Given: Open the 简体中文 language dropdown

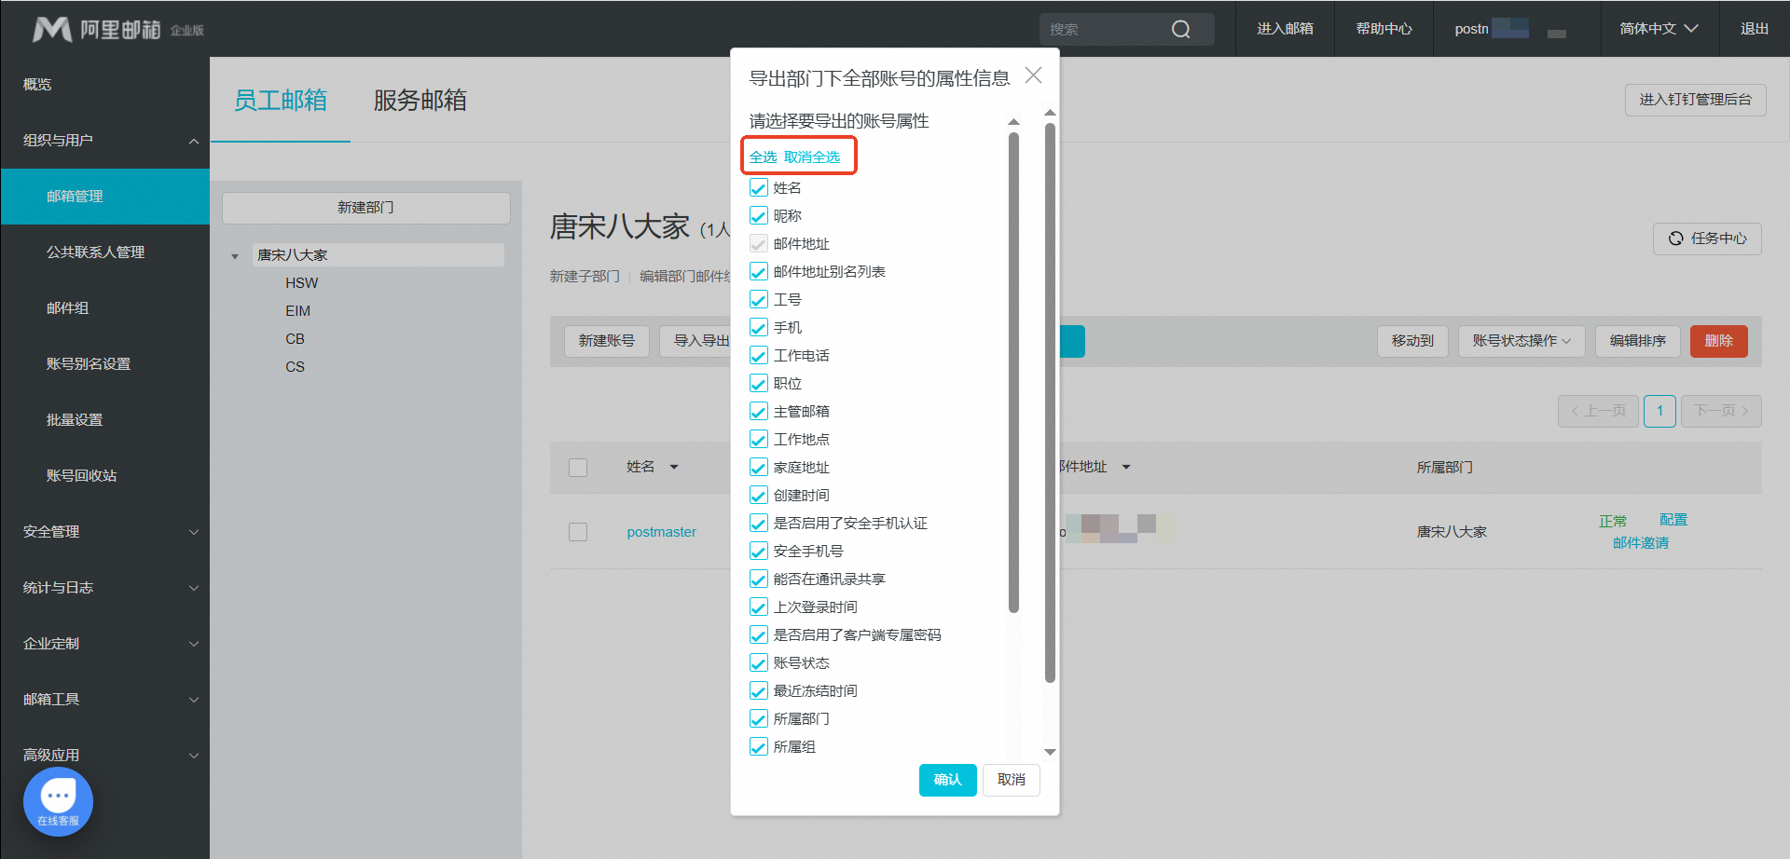Looking at the screenshot, I should point(1658,29).
